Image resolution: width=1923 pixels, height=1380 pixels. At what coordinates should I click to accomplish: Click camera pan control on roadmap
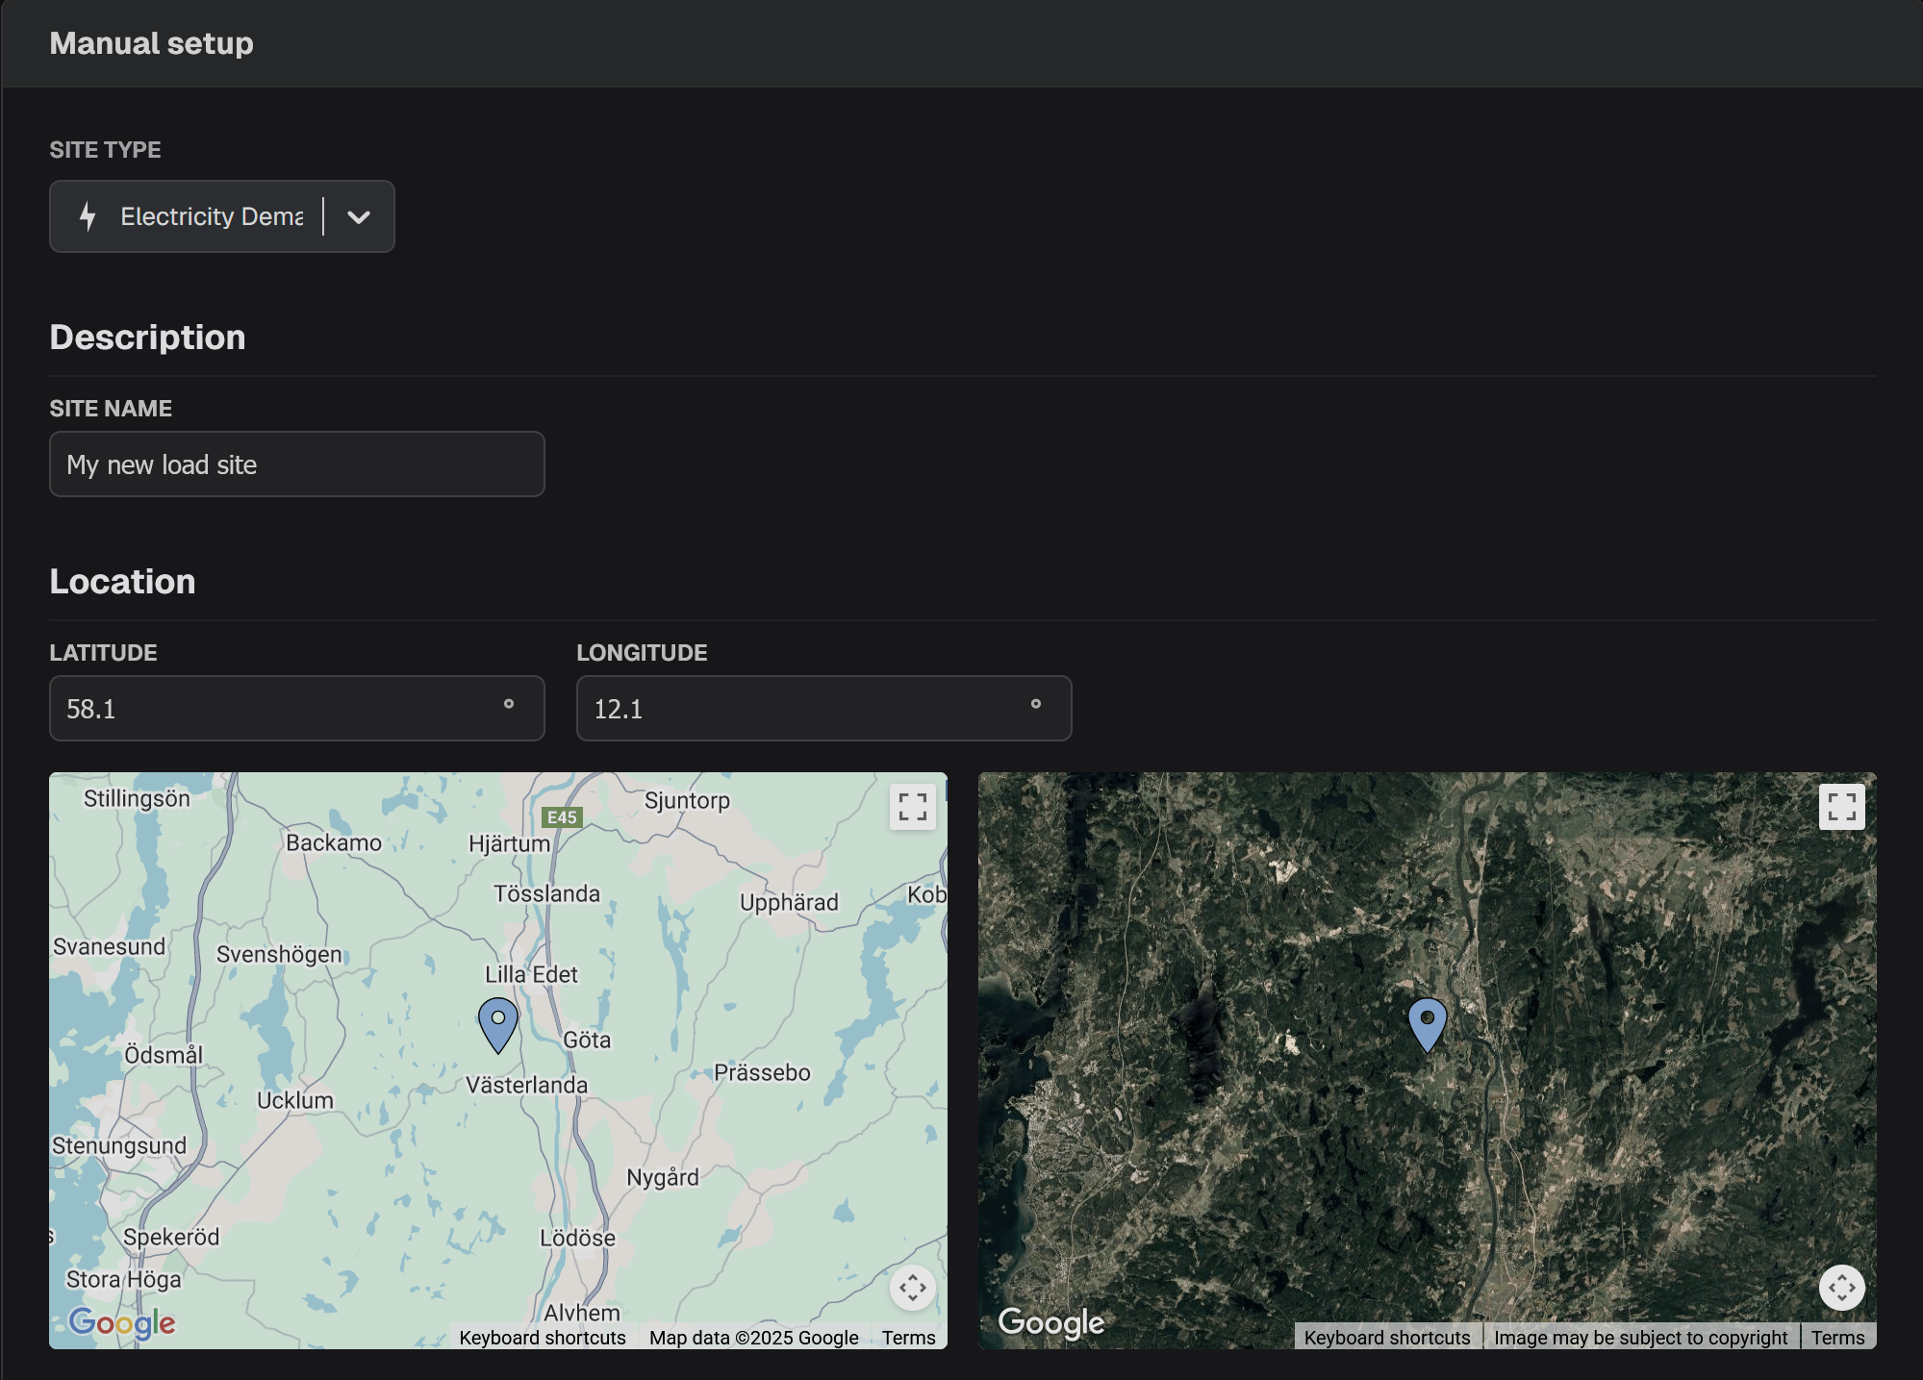(912, 1288)
